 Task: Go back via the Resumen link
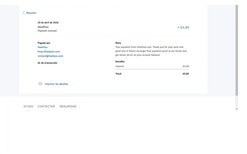[x=31, y=13]
